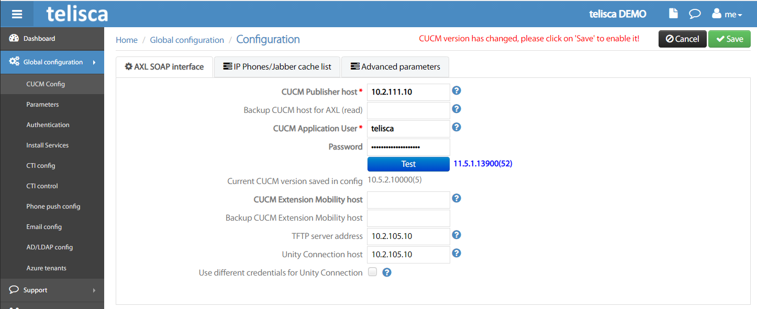The height and width of the screenshot is (309, 757).
Task: Click help icon for CUCM Application User
Action: (x=457, y=128)
